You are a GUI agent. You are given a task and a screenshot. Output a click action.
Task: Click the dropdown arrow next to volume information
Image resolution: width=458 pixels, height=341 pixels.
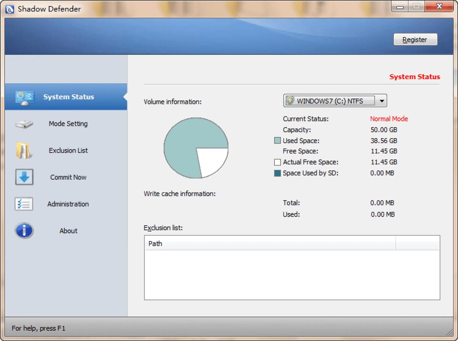(x=382, y=100)
